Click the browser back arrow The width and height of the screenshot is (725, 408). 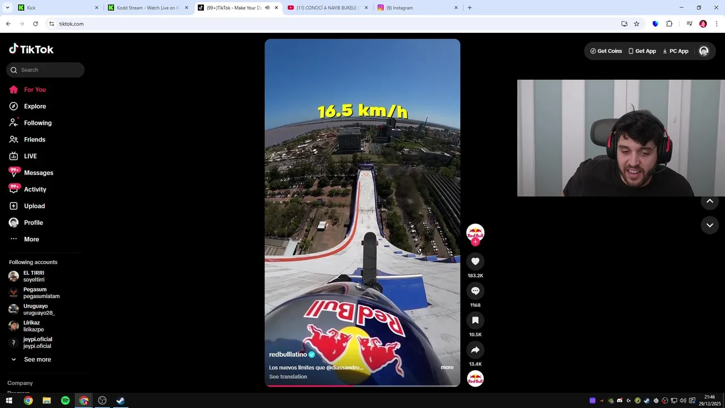coord(8,24)
